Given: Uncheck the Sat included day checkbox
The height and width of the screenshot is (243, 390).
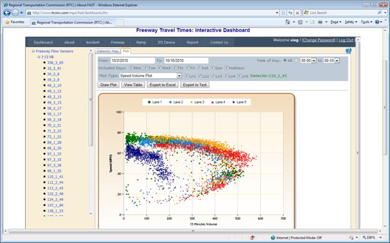Looking at the screenshot, I should tap(199, 67).
